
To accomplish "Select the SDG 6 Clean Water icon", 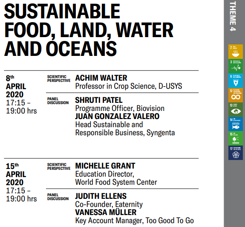I will coord(236,80).
